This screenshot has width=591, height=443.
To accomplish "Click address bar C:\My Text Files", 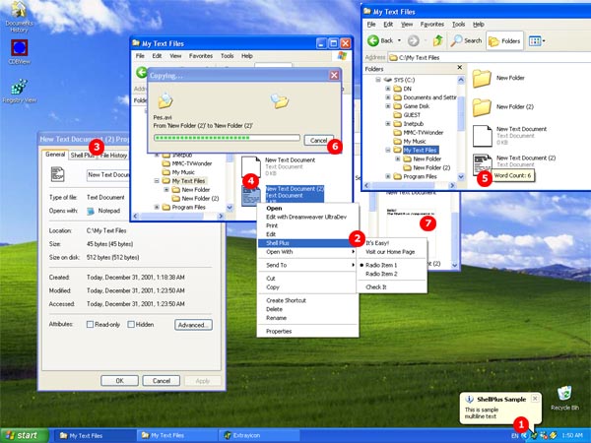I will tap(490, 58).
